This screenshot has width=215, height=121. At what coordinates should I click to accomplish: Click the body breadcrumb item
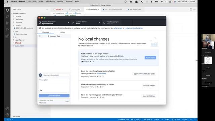pos(78,13)
